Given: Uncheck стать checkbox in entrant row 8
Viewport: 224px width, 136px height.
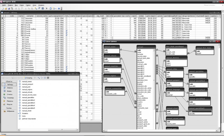Looking at the screenshot, I should pyautogui.click(x=66, y=33).
